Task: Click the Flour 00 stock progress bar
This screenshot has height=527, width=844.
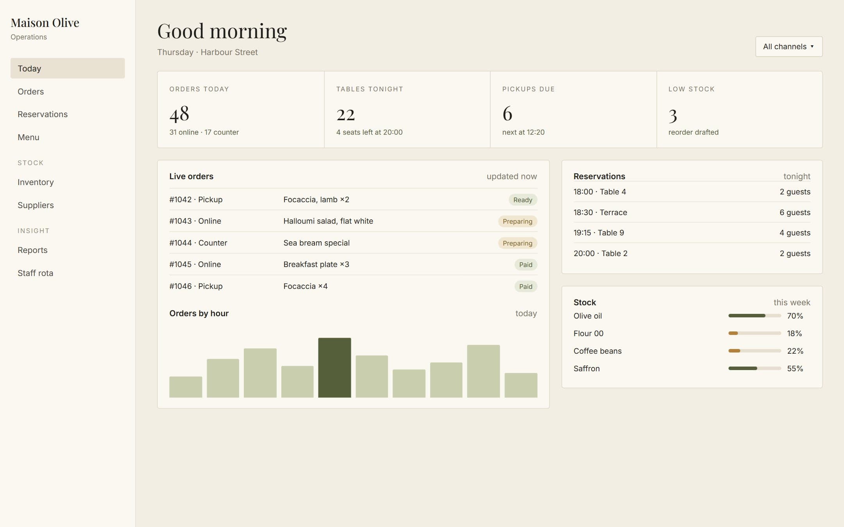Action: click(755, 333)
